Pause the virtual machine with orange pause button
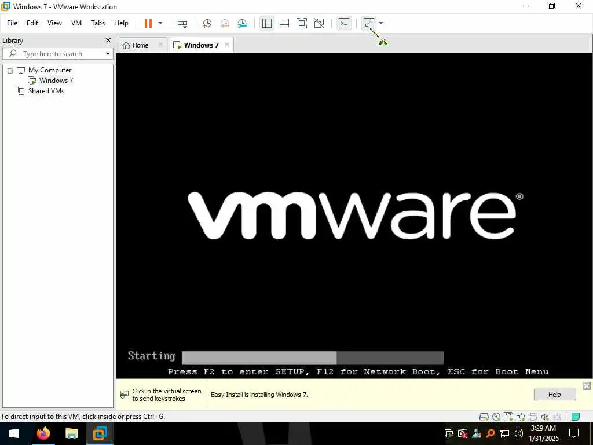Image resolution: width=593 pixels, height=445 pixels. [x=148, y=23]
